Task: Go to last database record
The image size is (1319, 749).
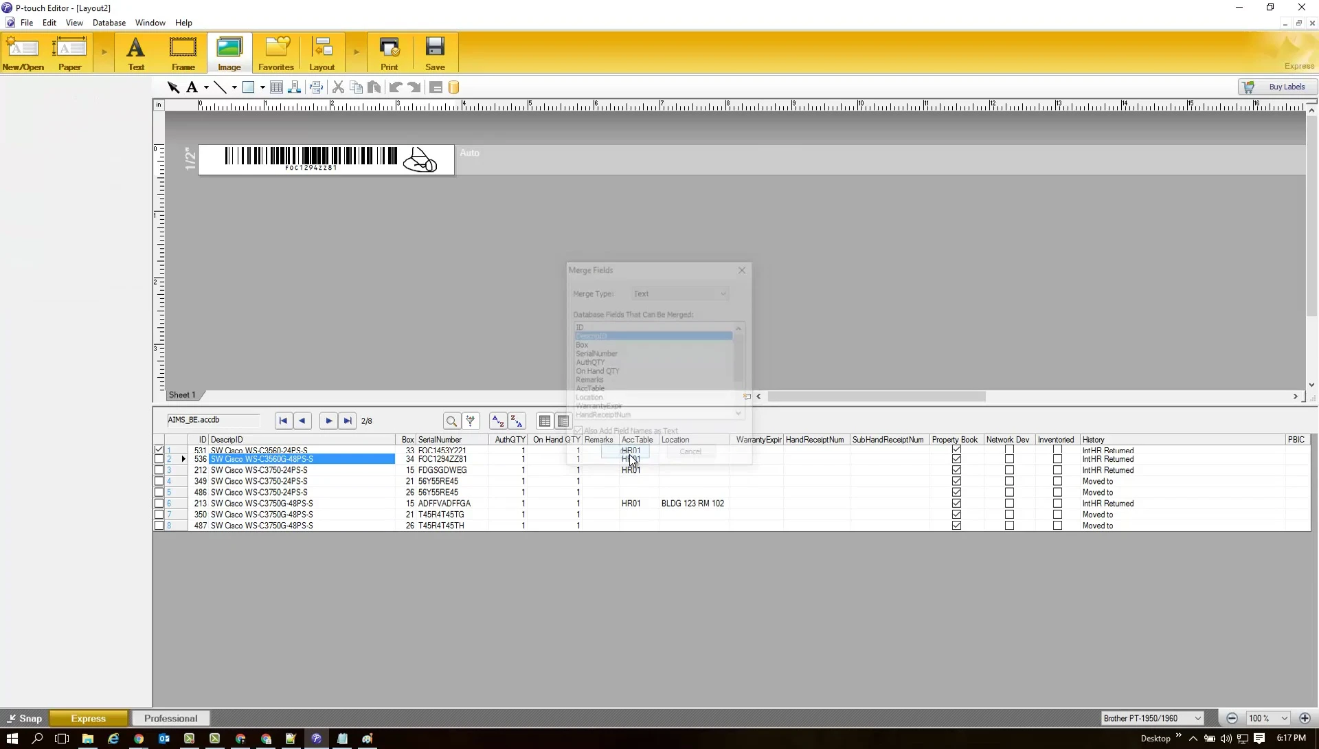Action: point(348,421)
